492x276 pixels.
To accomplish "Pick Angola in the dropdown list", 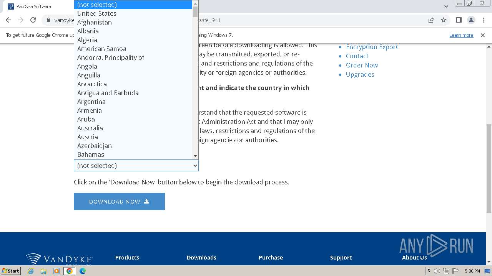I will tap(133, 66).
